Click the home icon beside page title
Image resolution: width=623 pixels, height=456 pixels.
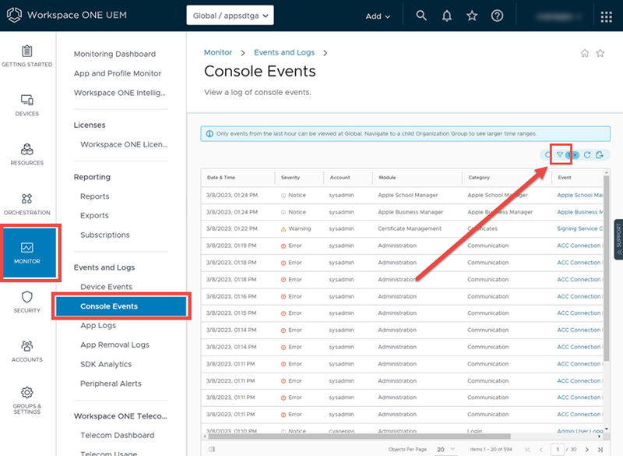tap(585, 53)
